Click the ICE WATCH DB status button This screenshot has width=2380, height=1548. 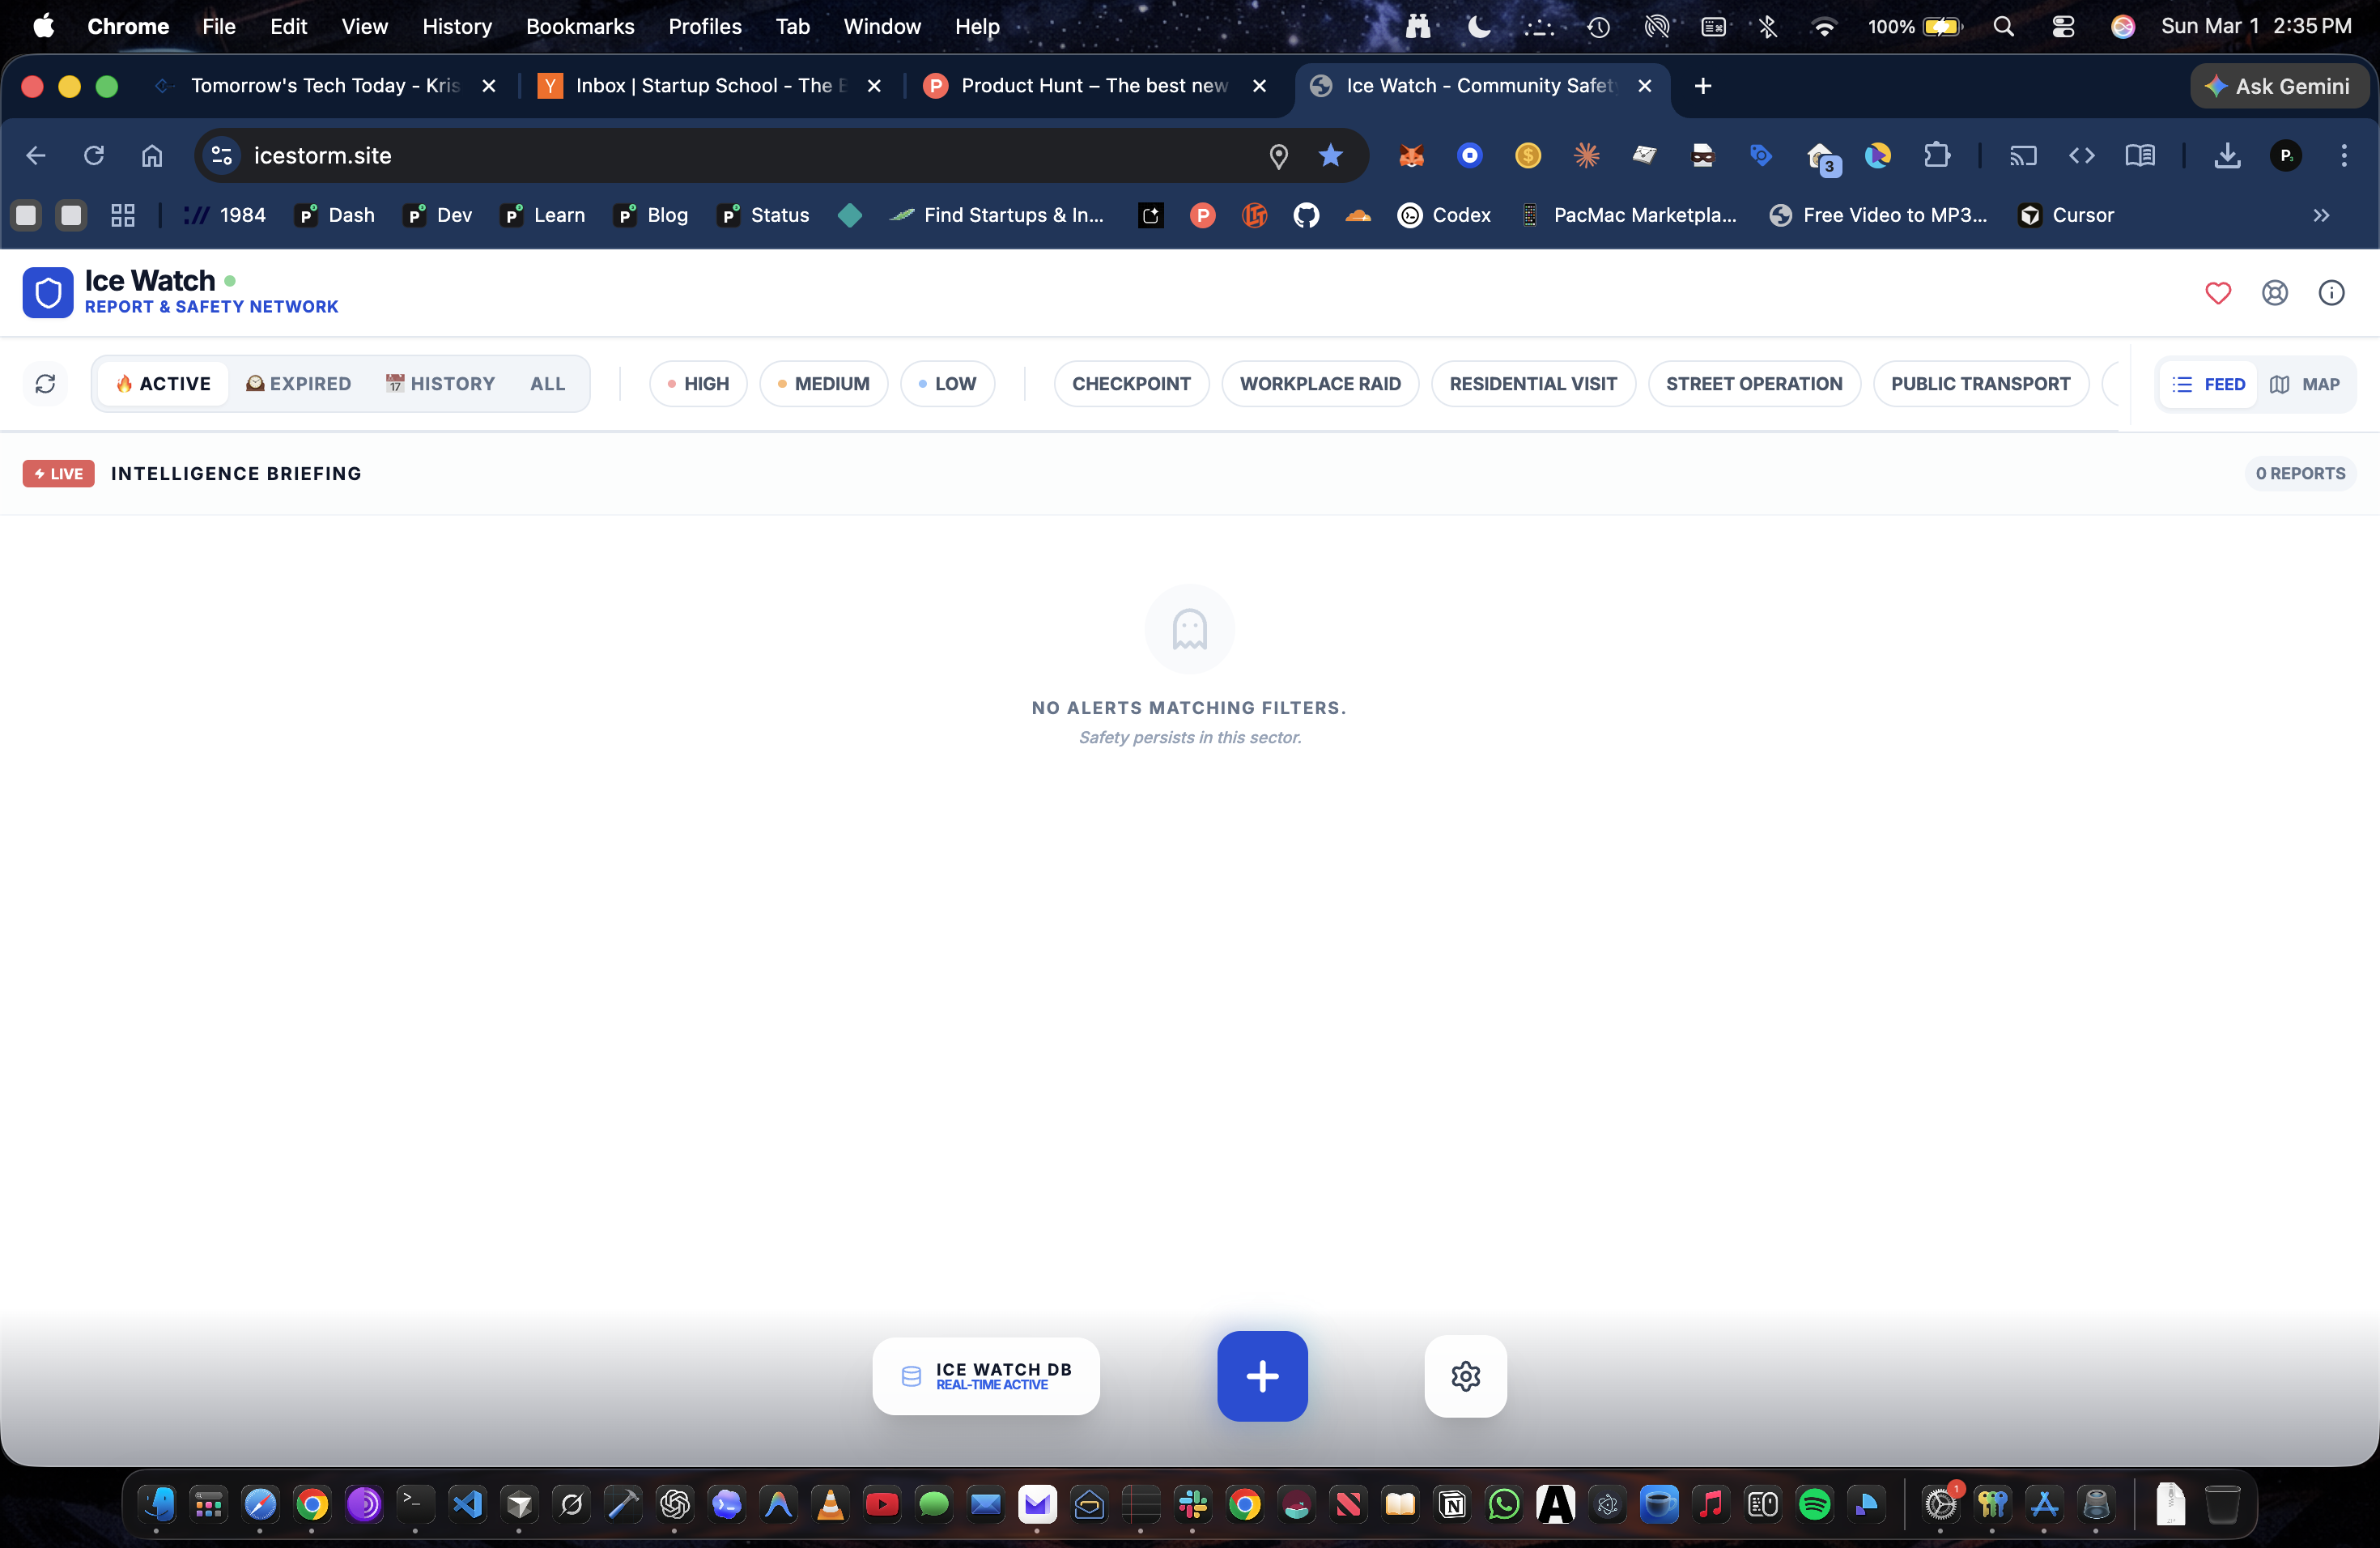click(985, 1376)
